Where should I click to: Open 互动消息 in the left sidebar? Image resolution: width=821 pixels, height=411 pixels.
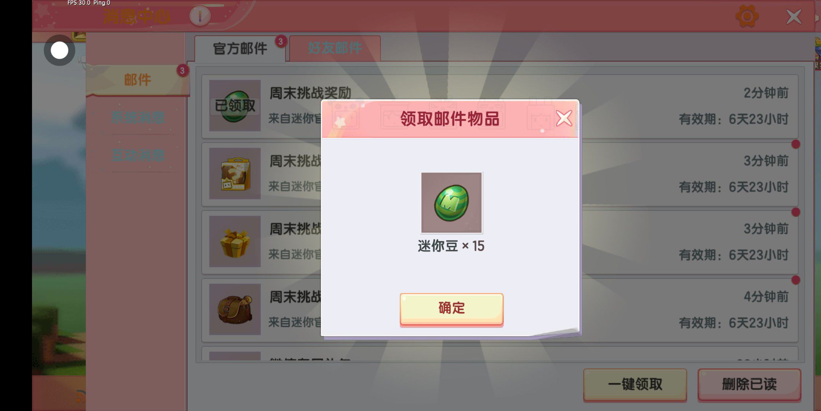(138, 155)
